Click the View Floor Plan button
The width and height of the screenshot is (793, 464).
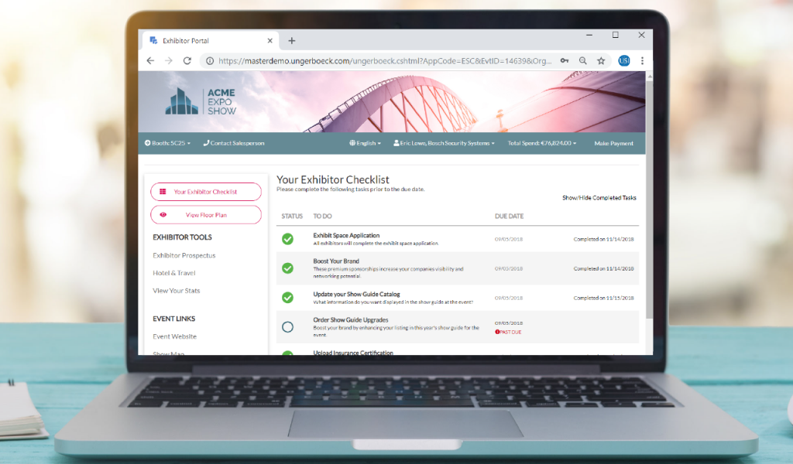(x=206, y=215)
